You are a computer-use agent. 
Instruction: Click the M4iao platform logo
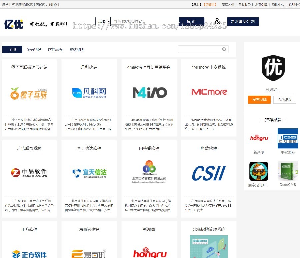[x=149, y=92]
